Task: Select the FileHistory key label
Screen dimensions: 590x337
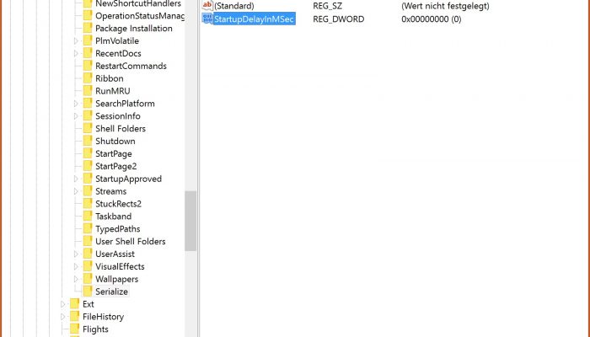Action: coord(103,317)
